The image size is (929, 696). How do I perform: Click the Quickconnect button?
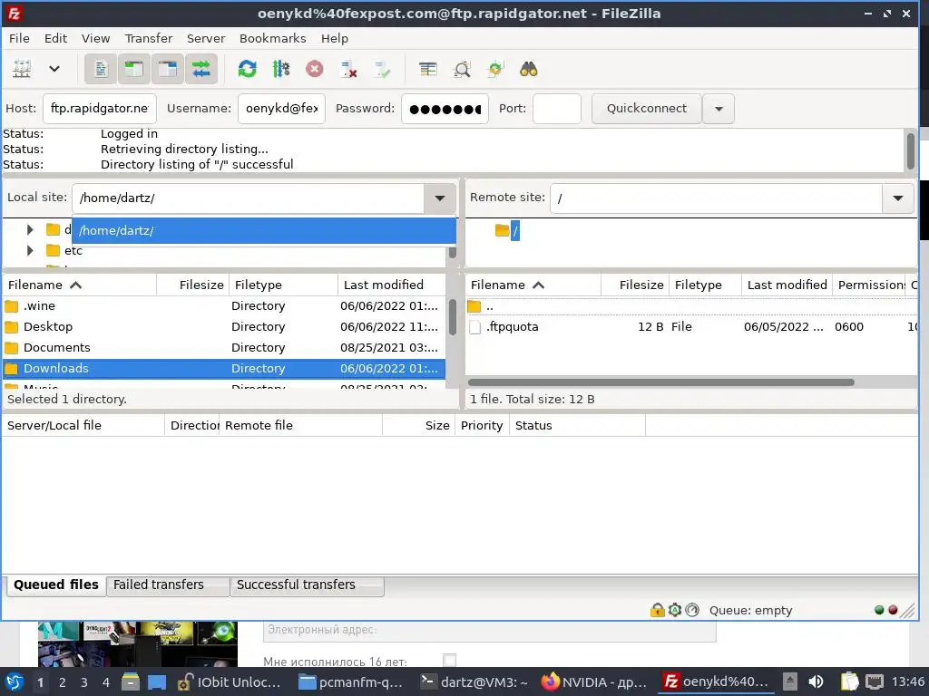tap(646, 109)
